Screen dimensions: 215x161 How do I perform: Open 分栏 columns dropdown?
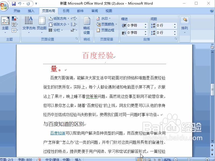(56, 30)
